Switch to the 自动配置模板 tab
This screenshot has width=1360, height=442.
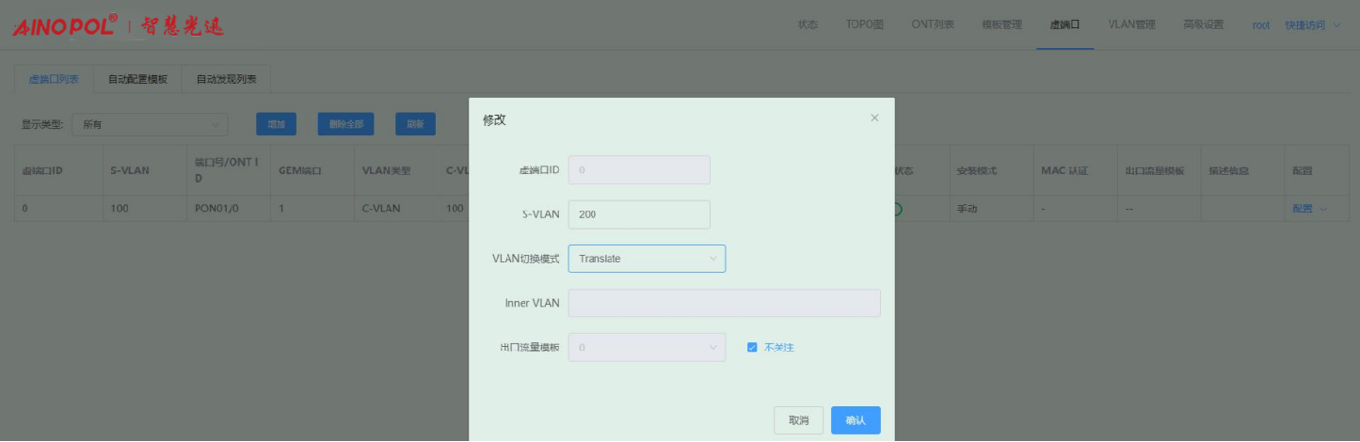(x=137, y=80)
